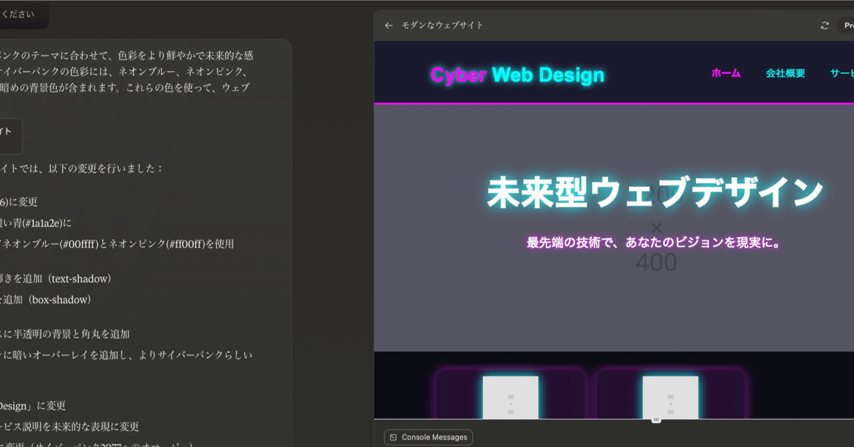The height and width of the screenshot is (447, 854).
Task: Click the line containing #1a1a2e
Action: 36,223
